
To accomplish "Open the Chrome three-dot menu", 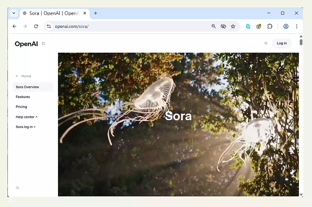I will pos(296,26).
